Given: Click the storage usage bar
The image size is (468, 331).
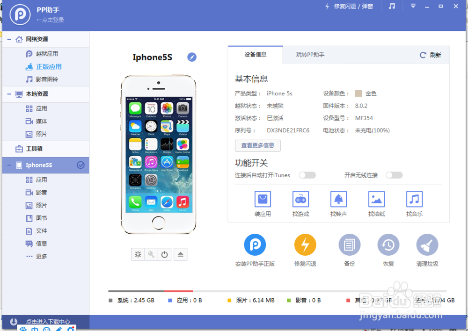Looking at the screenshot, I should [x=277, y=291].
